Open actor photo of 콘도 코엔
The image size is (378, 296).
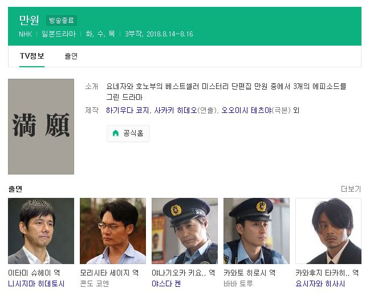113,231
